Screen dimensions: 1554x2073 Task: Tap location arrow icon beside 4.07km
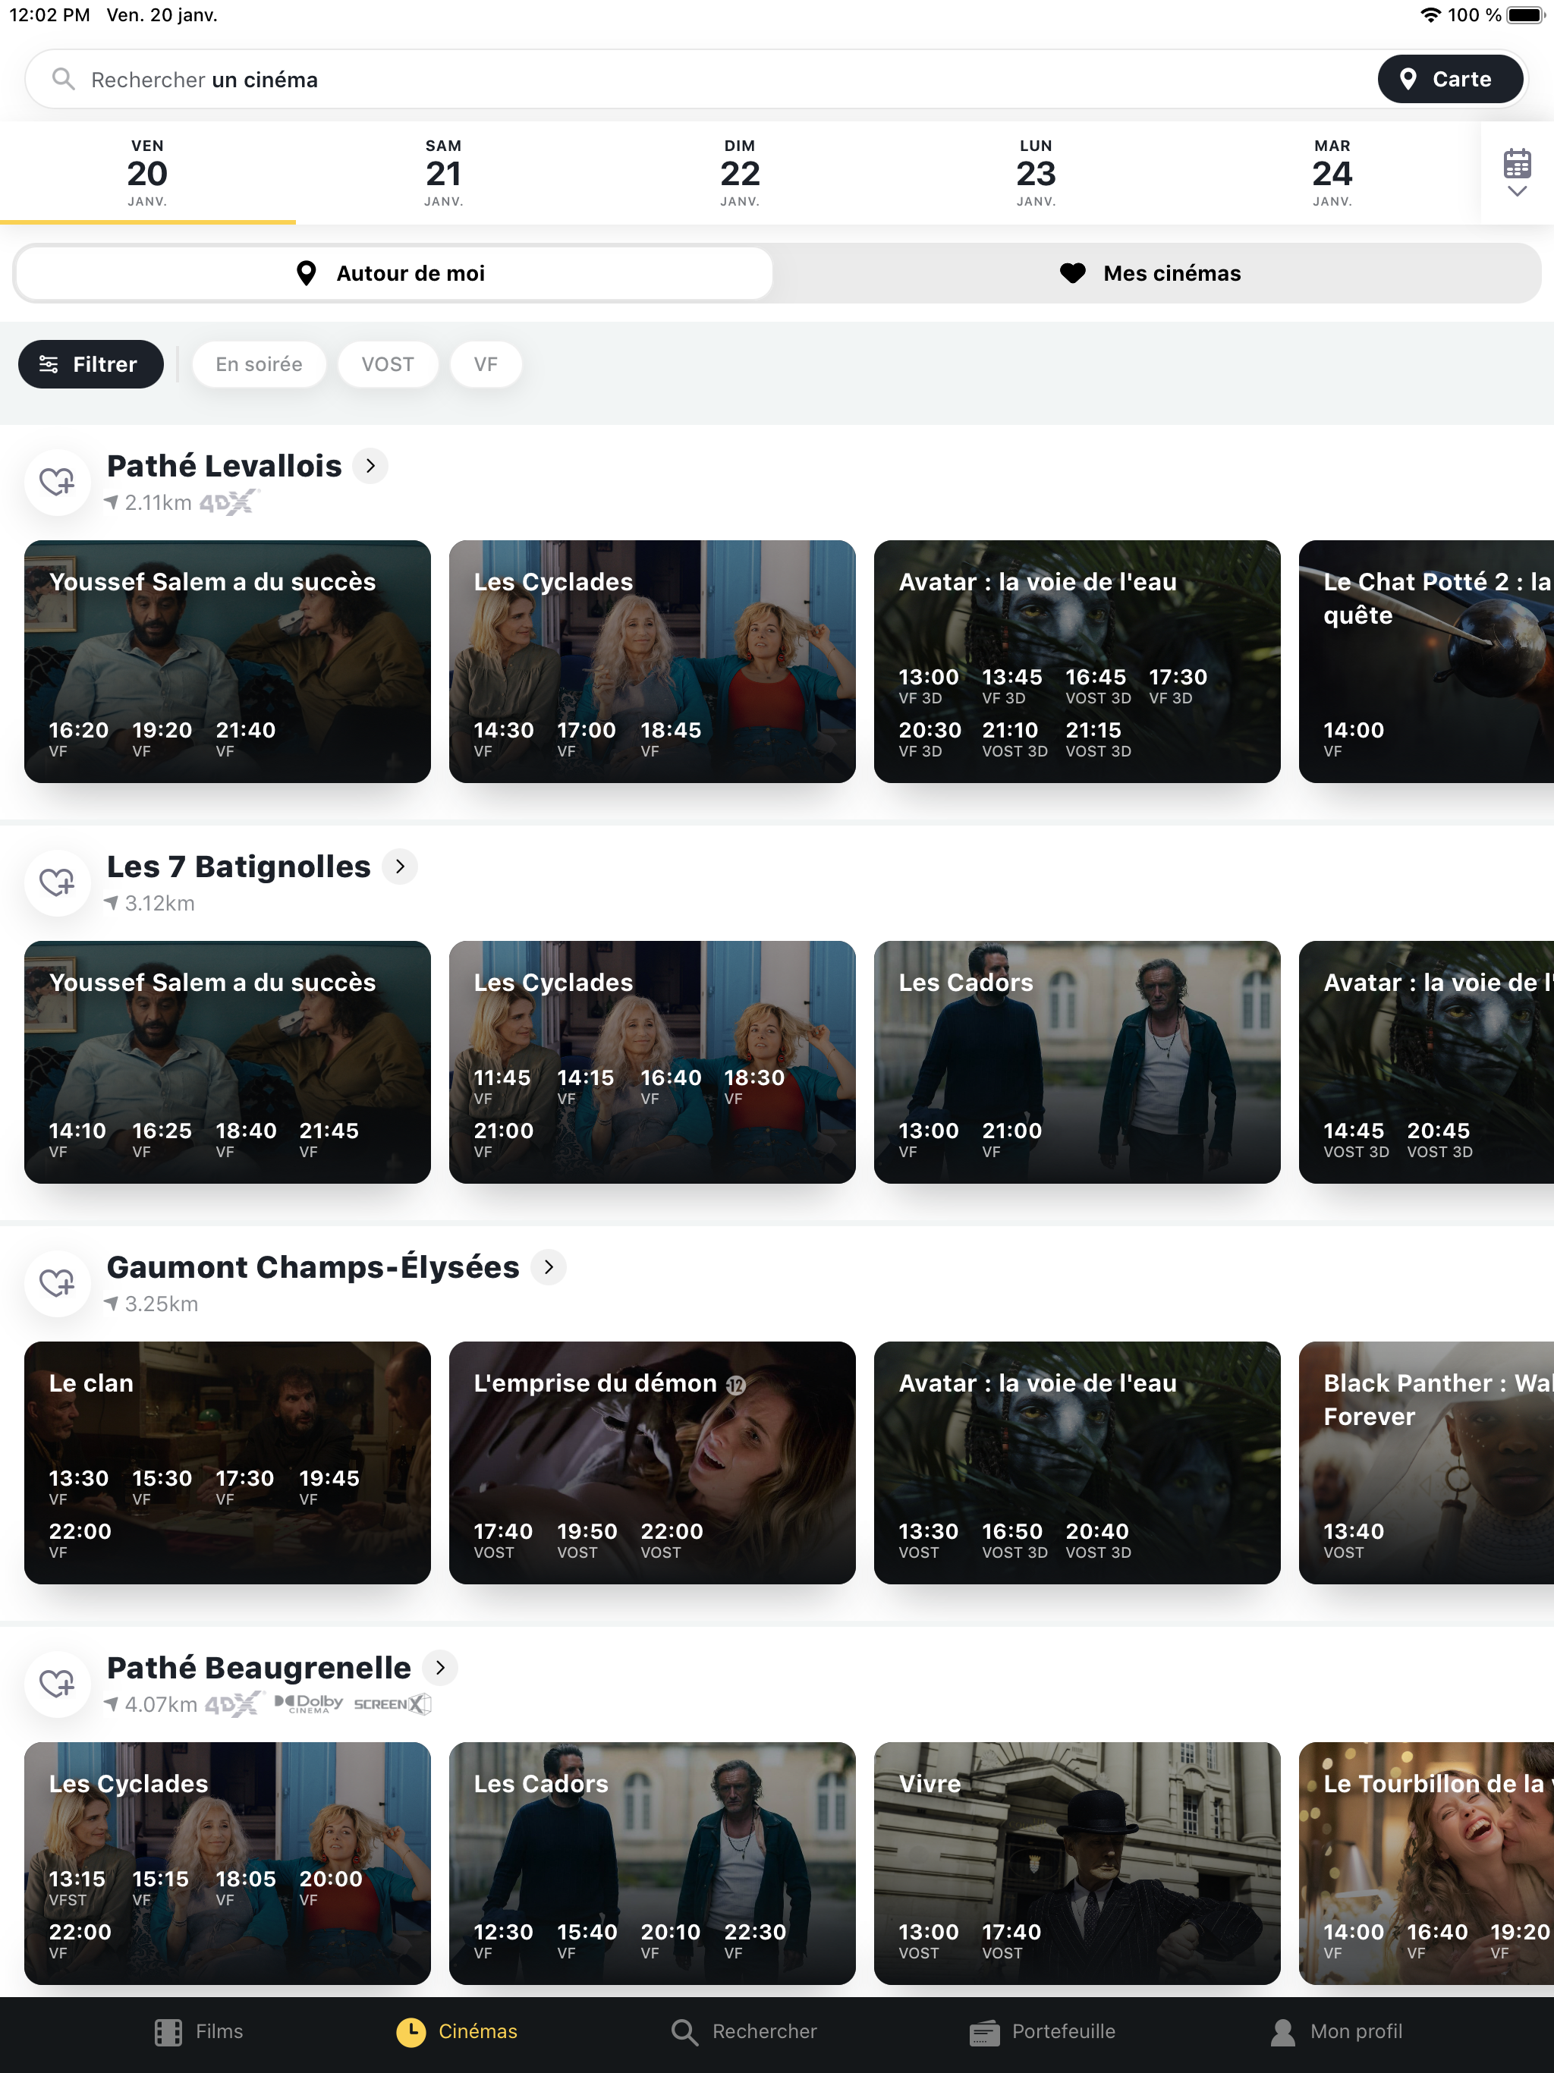click(x=112, y=1705)
